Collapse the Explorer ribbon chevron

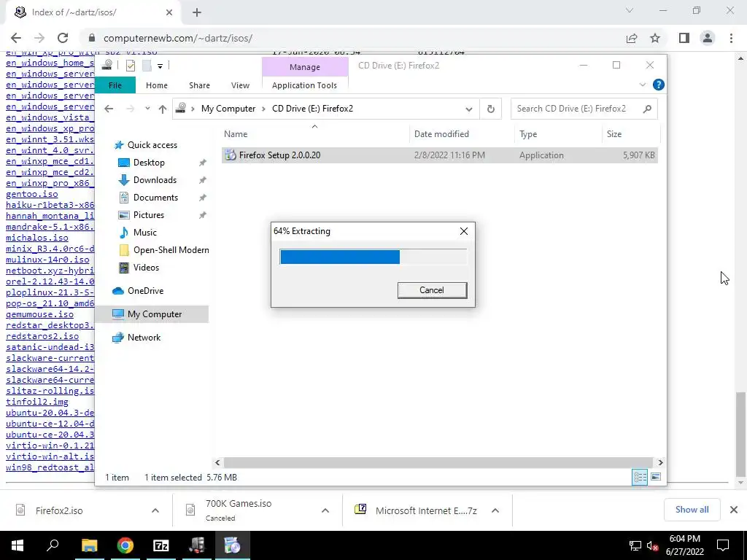click(x=642, y=85)
